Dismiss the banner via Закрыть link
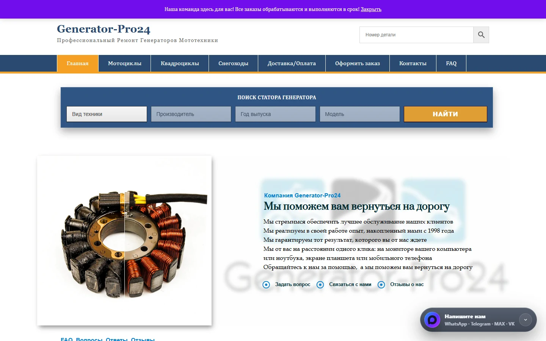 (x=371, y=9)
